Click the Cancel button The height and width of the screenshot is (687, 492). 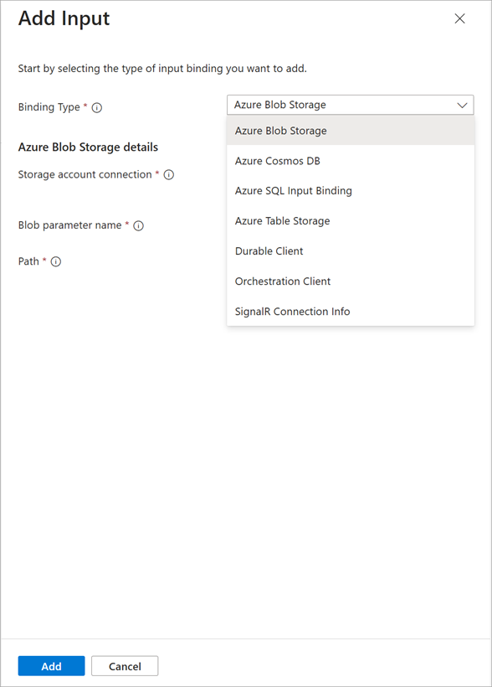coord(125,666)
